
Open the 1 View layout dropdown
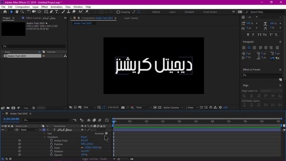pyautogui.click(x=192, y=107)
